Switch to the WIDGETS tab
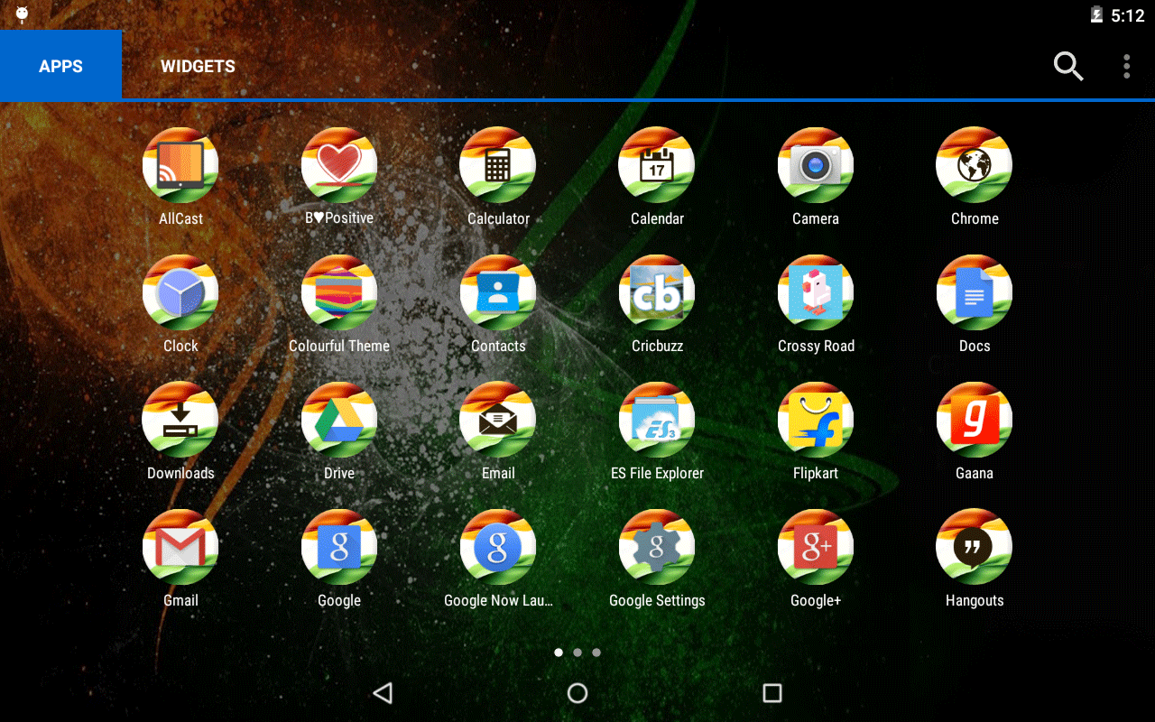Screen dimensions: 1155x722 [x=198, y=66]
